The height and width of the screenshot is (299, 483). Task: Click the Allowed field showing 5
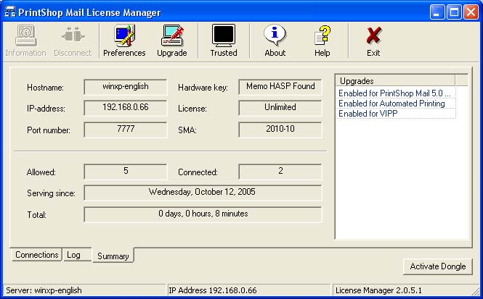(126, 172)
